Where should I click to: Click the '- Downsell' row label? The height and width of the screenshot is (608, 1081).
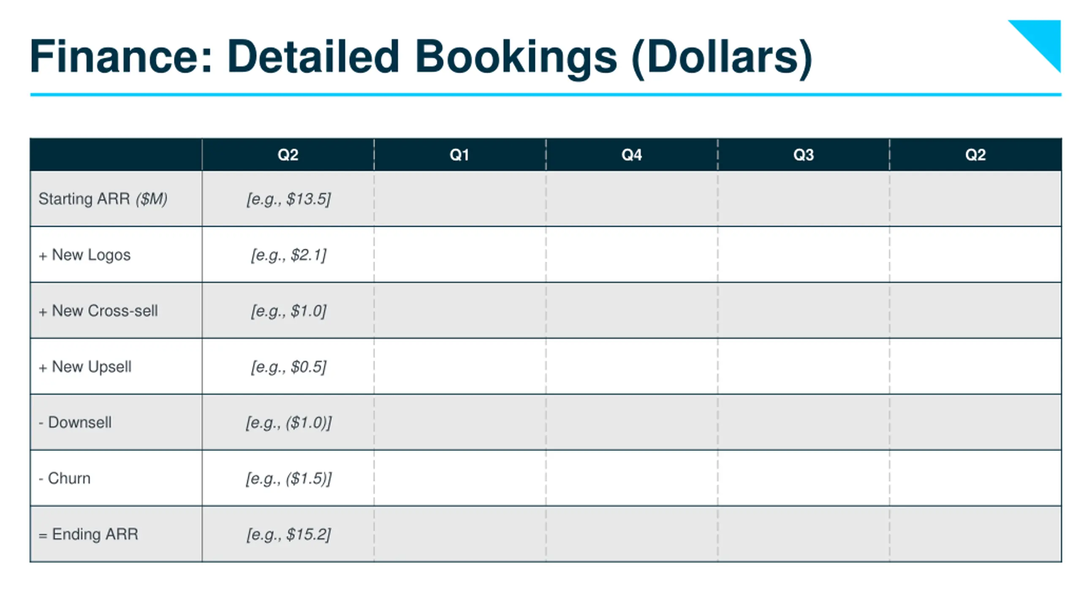75,423
